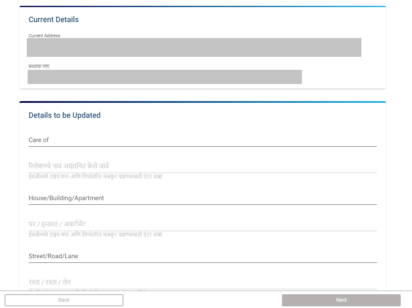Click the Current Details heading
The image size is (412, 308).
[54, 20]
